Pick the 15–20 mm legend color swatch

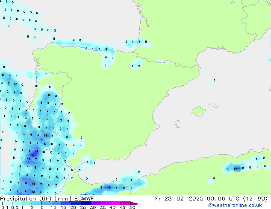(x=66, y=203)
